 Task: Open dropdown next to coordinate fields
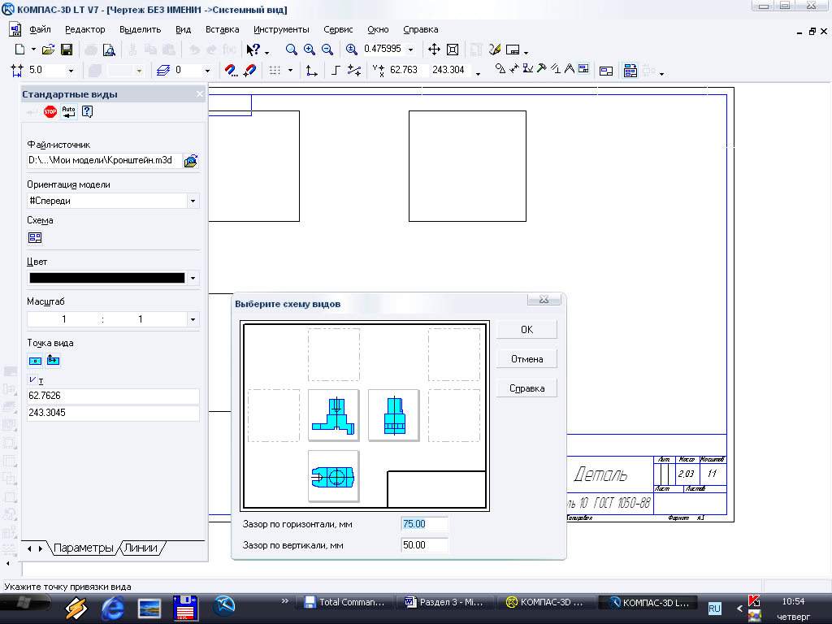click(x=478, y=73)
